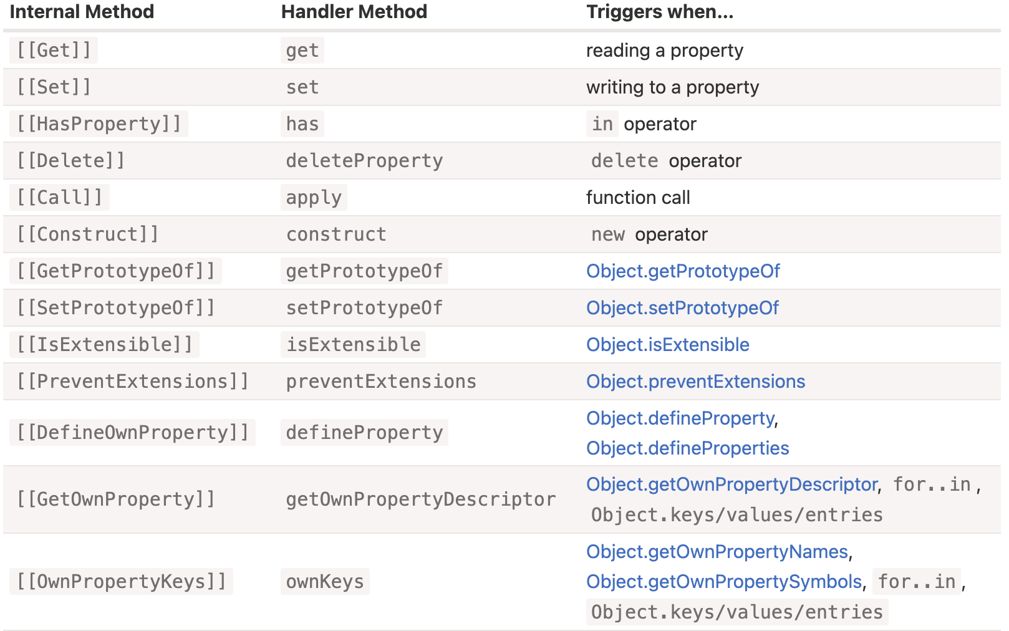Viewport: 1009px width, 631px height.
Task: Open the Object.preventExtensions link
Action: [x=695, y=382]
